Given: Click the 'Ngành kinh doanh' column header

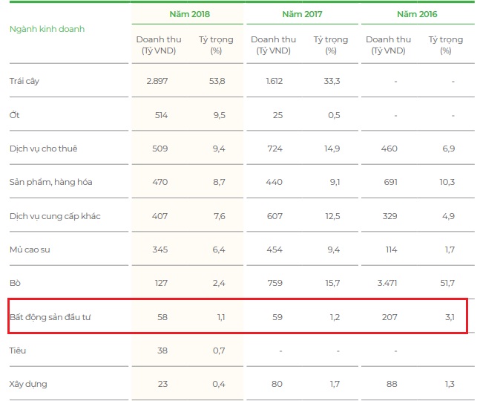Looking at the screenshot, I should coord(47,29).
